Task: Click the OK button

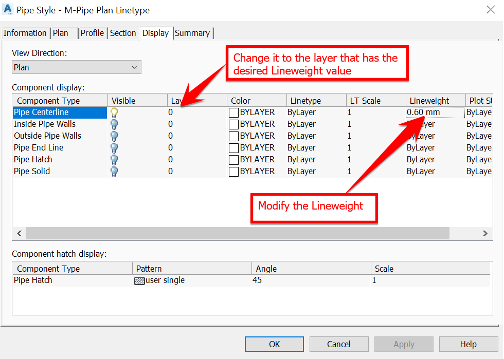Action: pos(274,344)
